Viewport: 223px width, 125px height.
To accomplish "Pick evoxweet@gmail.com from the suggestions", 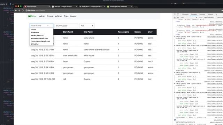I will [41, 38].
